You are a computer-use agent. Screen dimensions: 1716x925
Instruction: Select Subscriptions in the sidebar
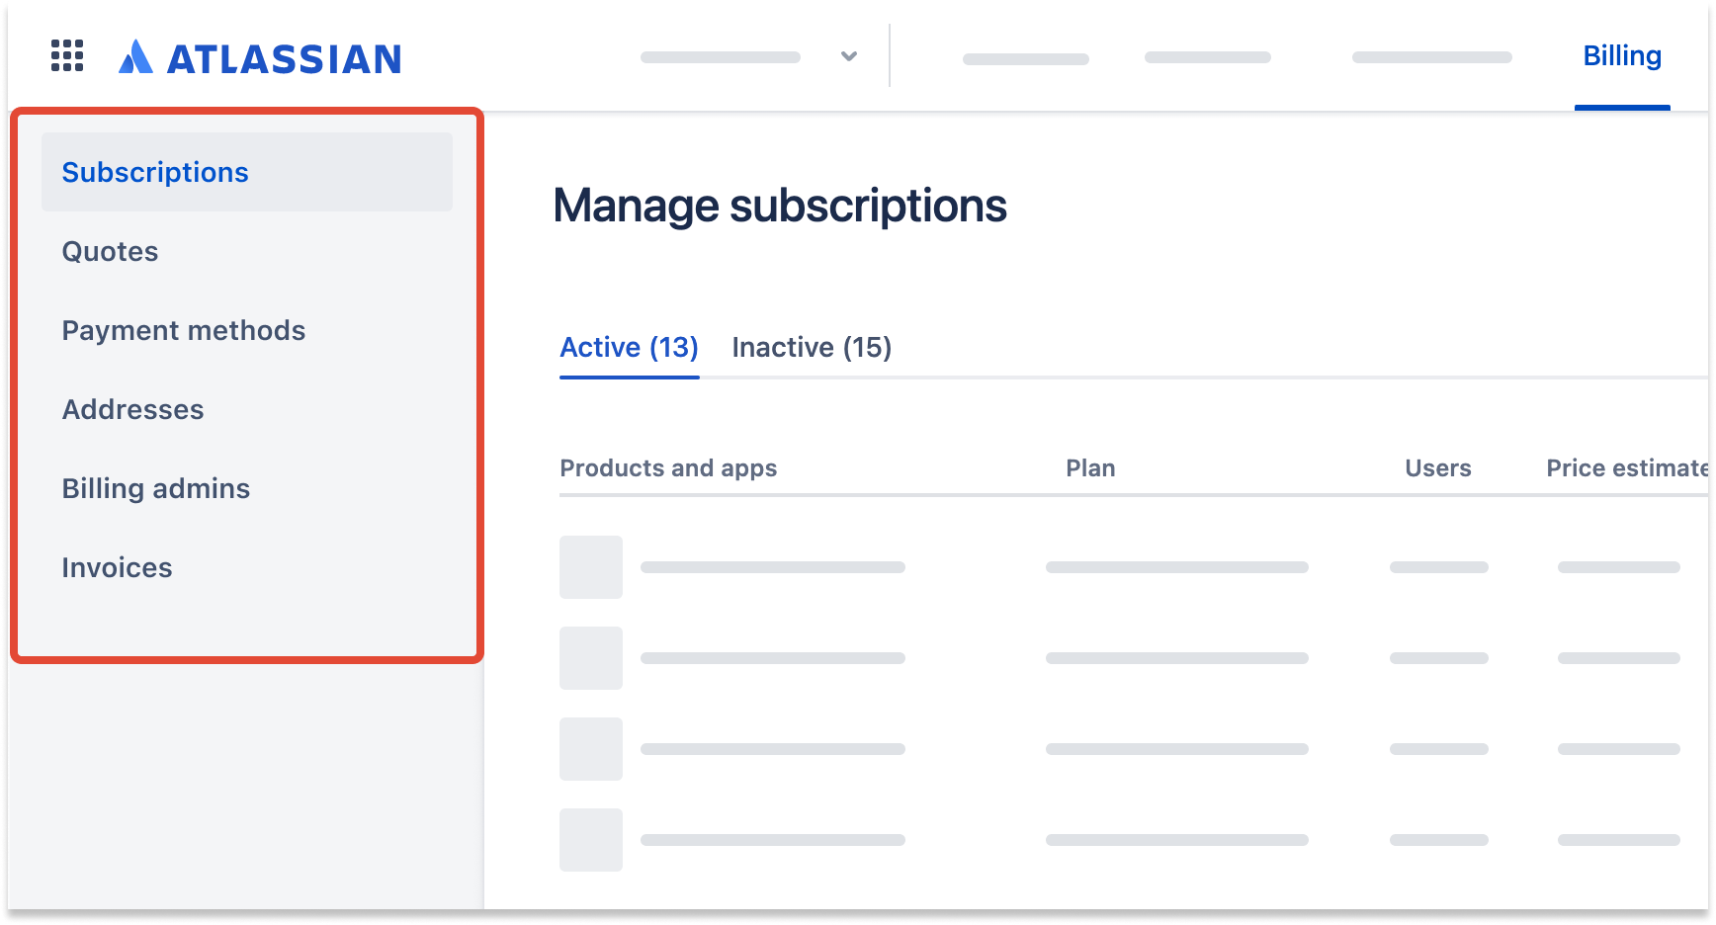click(x=155, y=172)
